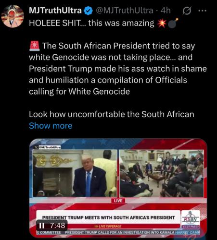Expand the tweet with Show more
Screen dimensions: 217x240
(x=51, y=126)
